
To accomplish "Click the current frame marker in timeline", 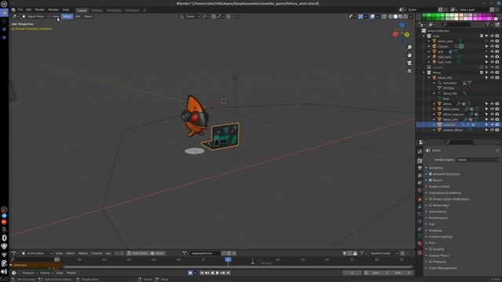I will pos(228,259).
